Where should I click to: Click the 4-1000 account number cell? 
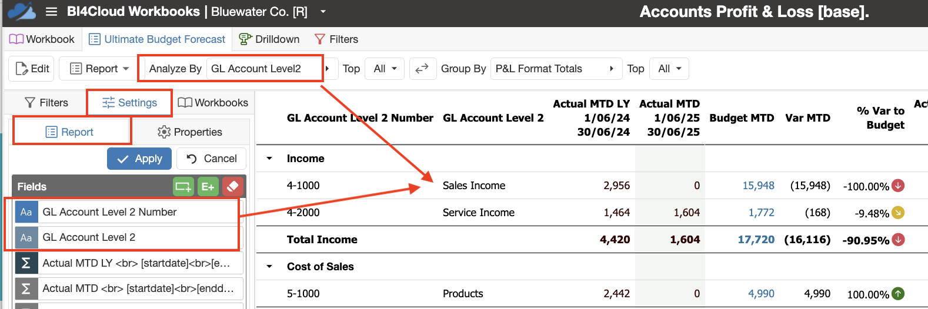[303, 186]
